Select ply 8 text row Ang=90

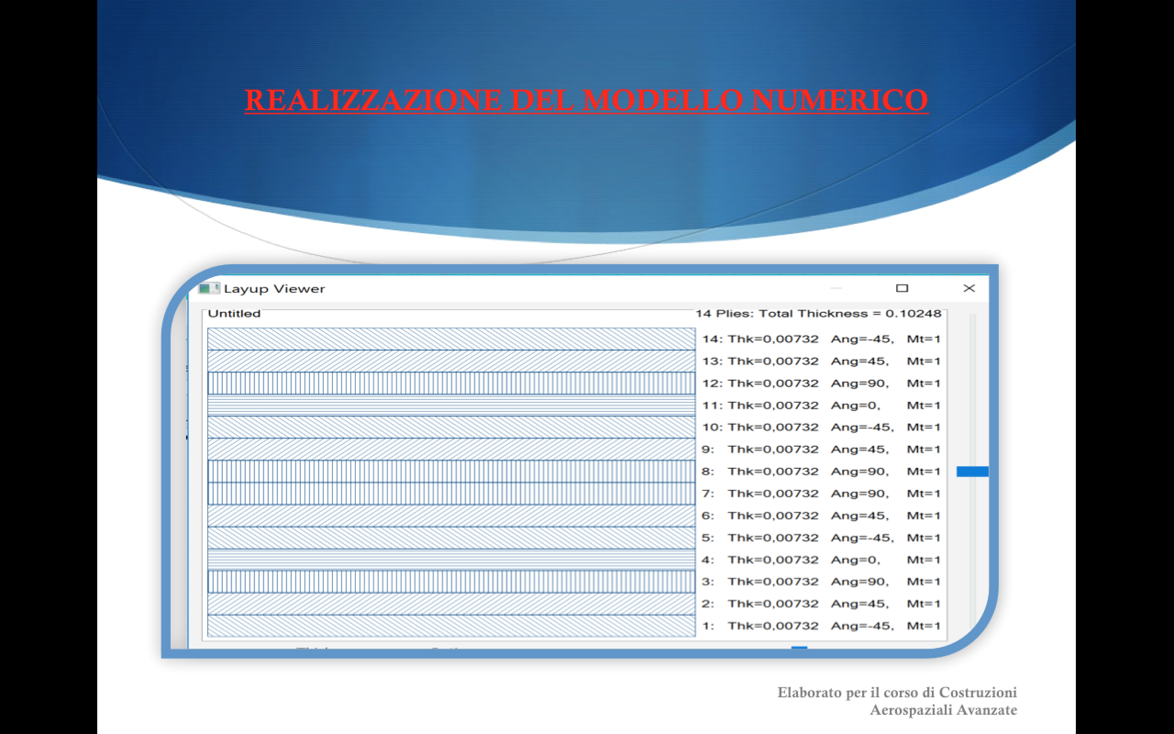coord(821,472)
